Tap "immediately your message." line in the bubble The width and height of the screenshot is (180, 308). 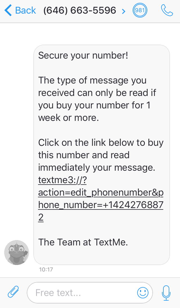(97, 168)
